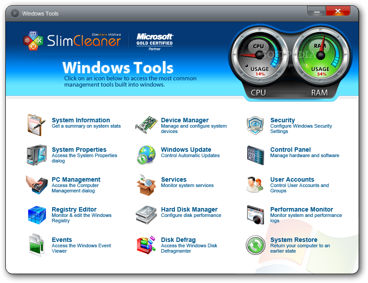Open the Events document icon

[x=37, y=245]
